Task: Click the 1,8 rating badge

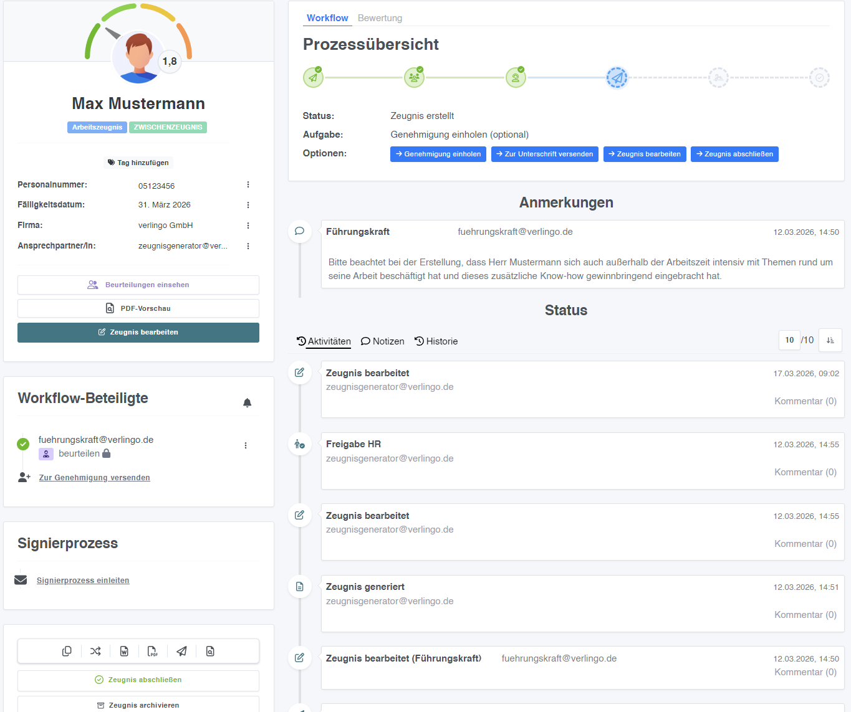Action: (x=170, y=61)
